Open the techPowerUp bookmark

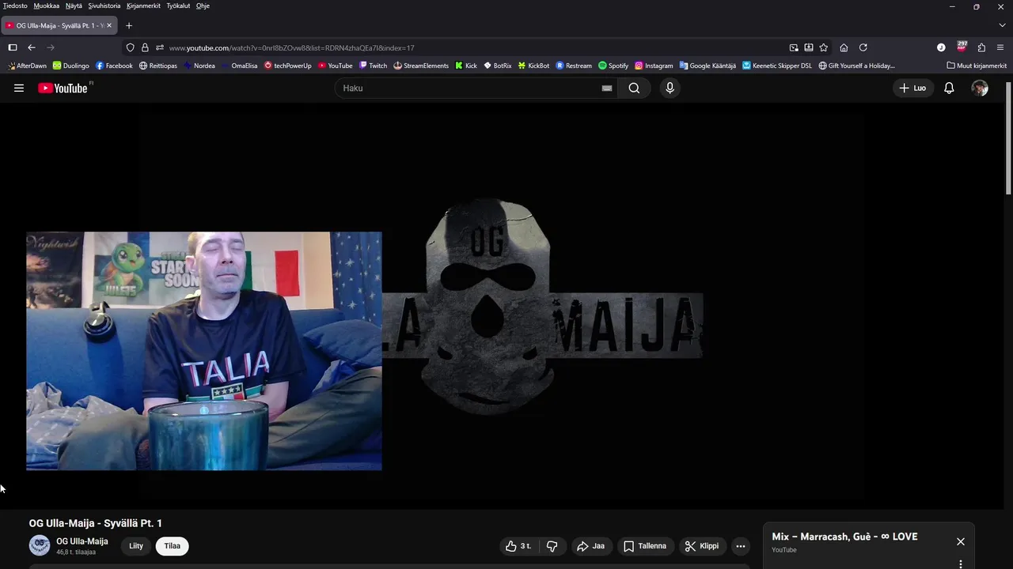[x=288, y=66]
